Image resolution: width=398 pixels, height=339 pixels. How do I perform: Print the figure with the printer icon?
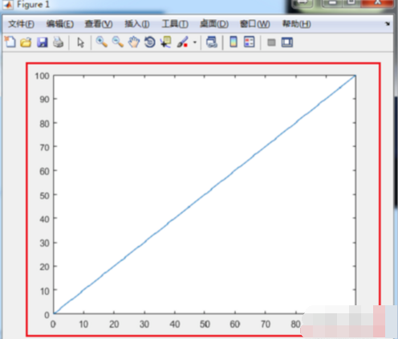click(59, 43)
